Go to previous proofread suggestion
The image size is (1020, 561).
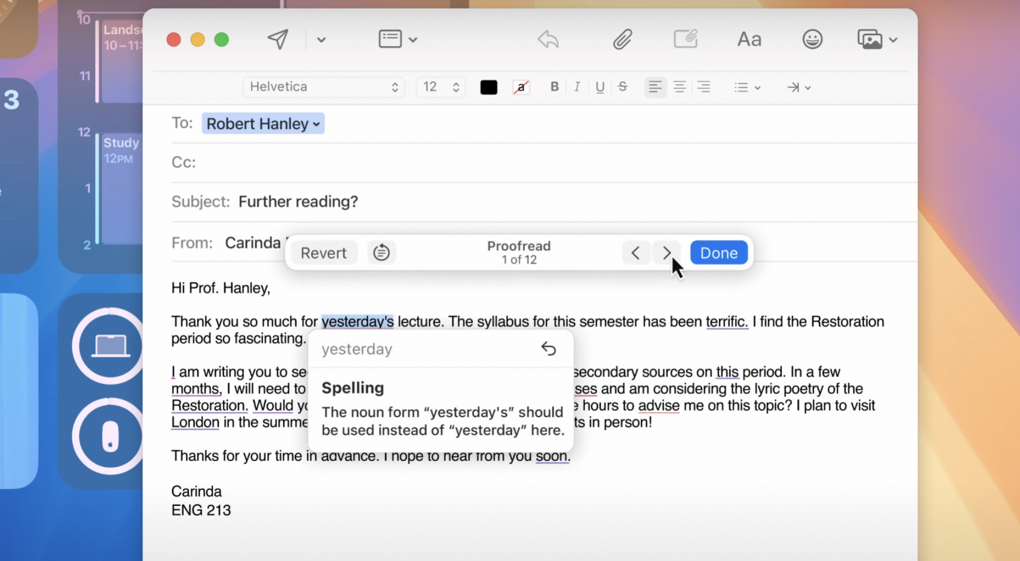pyautogui.click(x=635, y=253)
